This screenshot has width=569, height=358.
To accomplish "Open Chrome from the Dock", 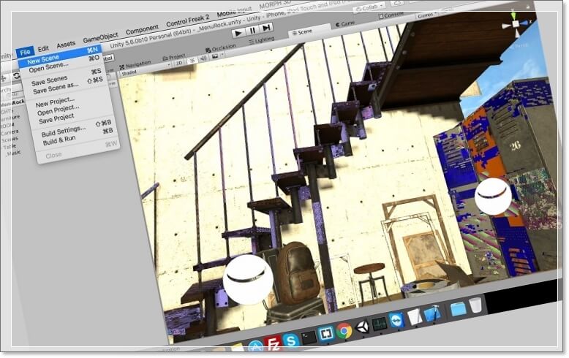I will click(344, 331).
